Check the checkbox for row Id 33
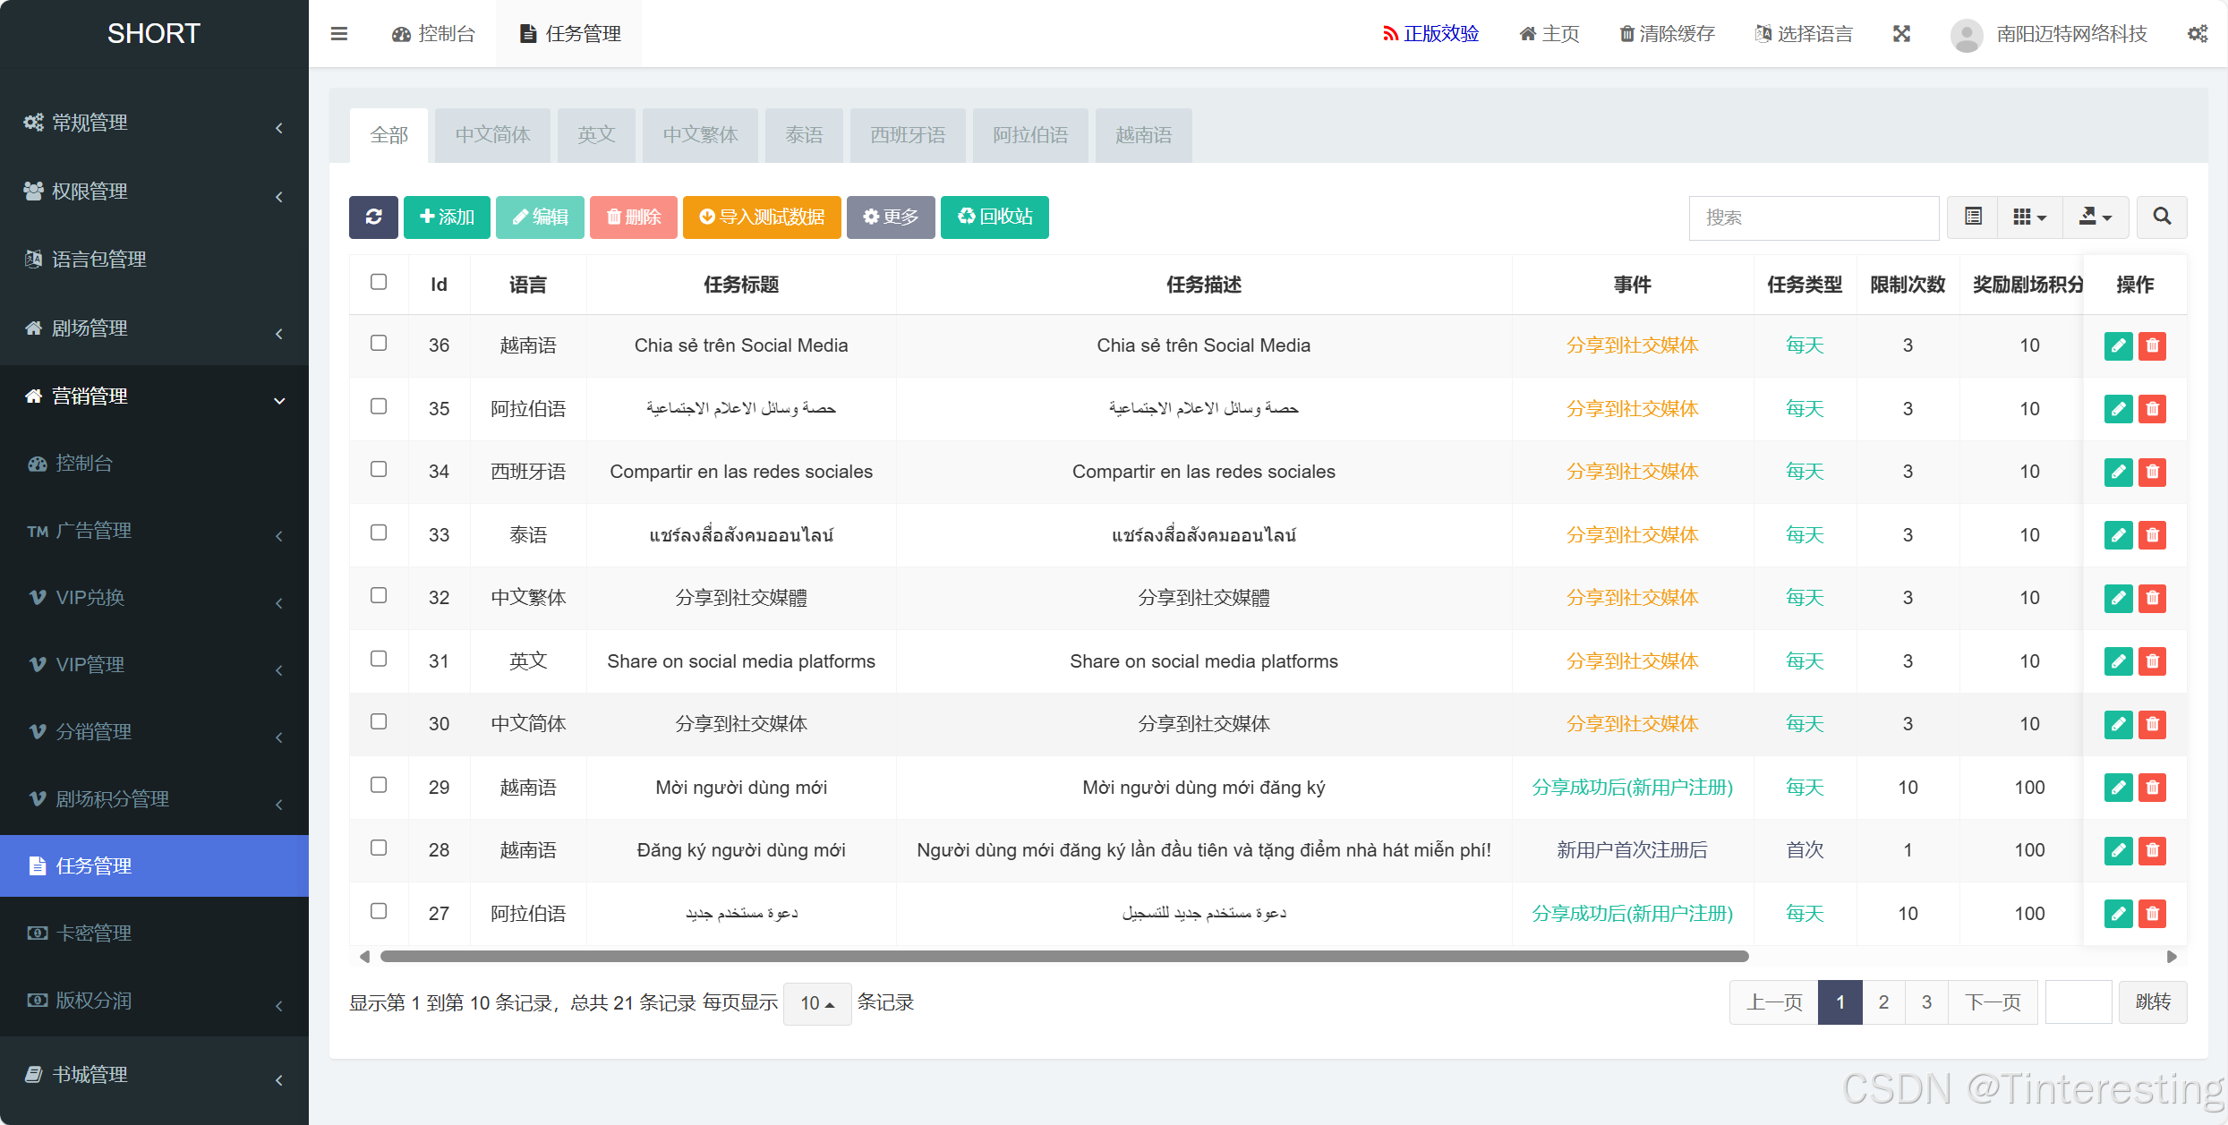This screenshot has height=1125, width=2228. point(379,533)
